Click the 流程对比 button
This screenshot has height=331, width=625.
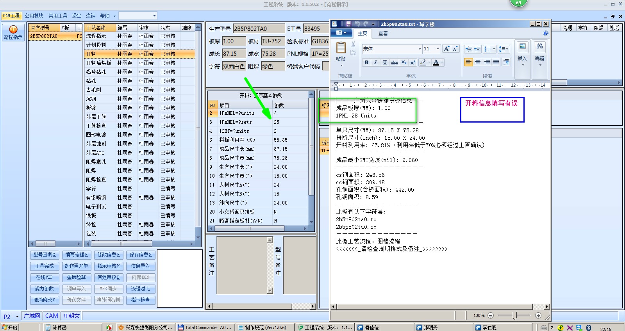141,288
